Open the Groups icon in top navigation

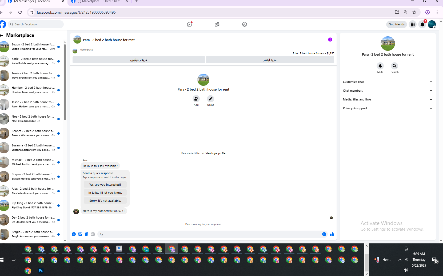pyautogui.click(x=245, y=24)
